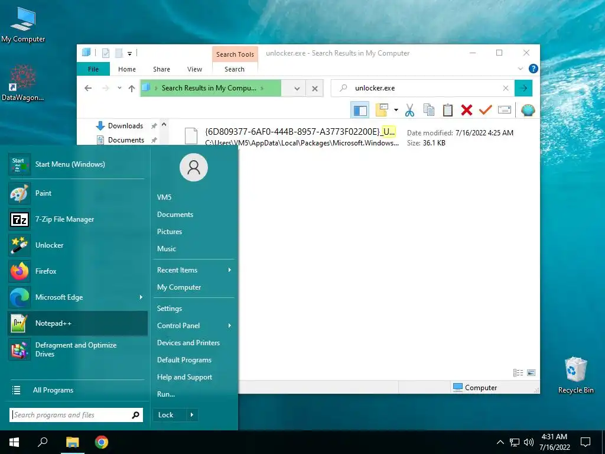Click the Cut scissors toolbar icon
The width and height of the screenshot is (605, 454).
pos(410,111)
